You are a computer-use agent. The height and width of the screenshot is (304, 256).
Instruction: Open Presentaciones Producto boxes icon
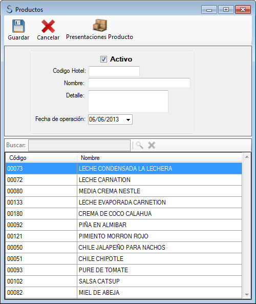click(x=100, y=25)
